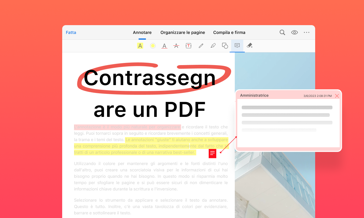Open the orange note marker in the document
Screen dimensions: 364x218
[x=212, y=154]
